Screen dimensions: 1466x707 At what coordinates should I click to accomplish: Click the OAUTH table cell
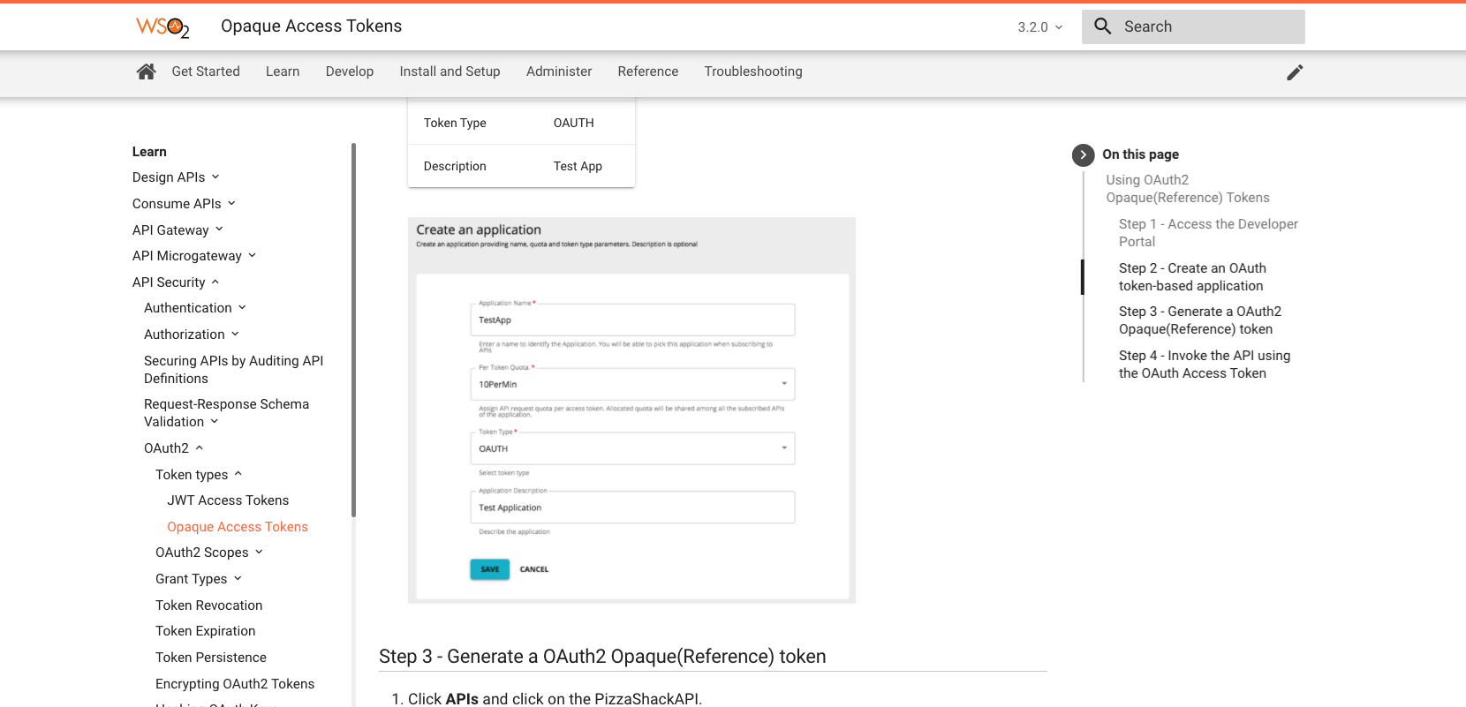pos(574,123)
